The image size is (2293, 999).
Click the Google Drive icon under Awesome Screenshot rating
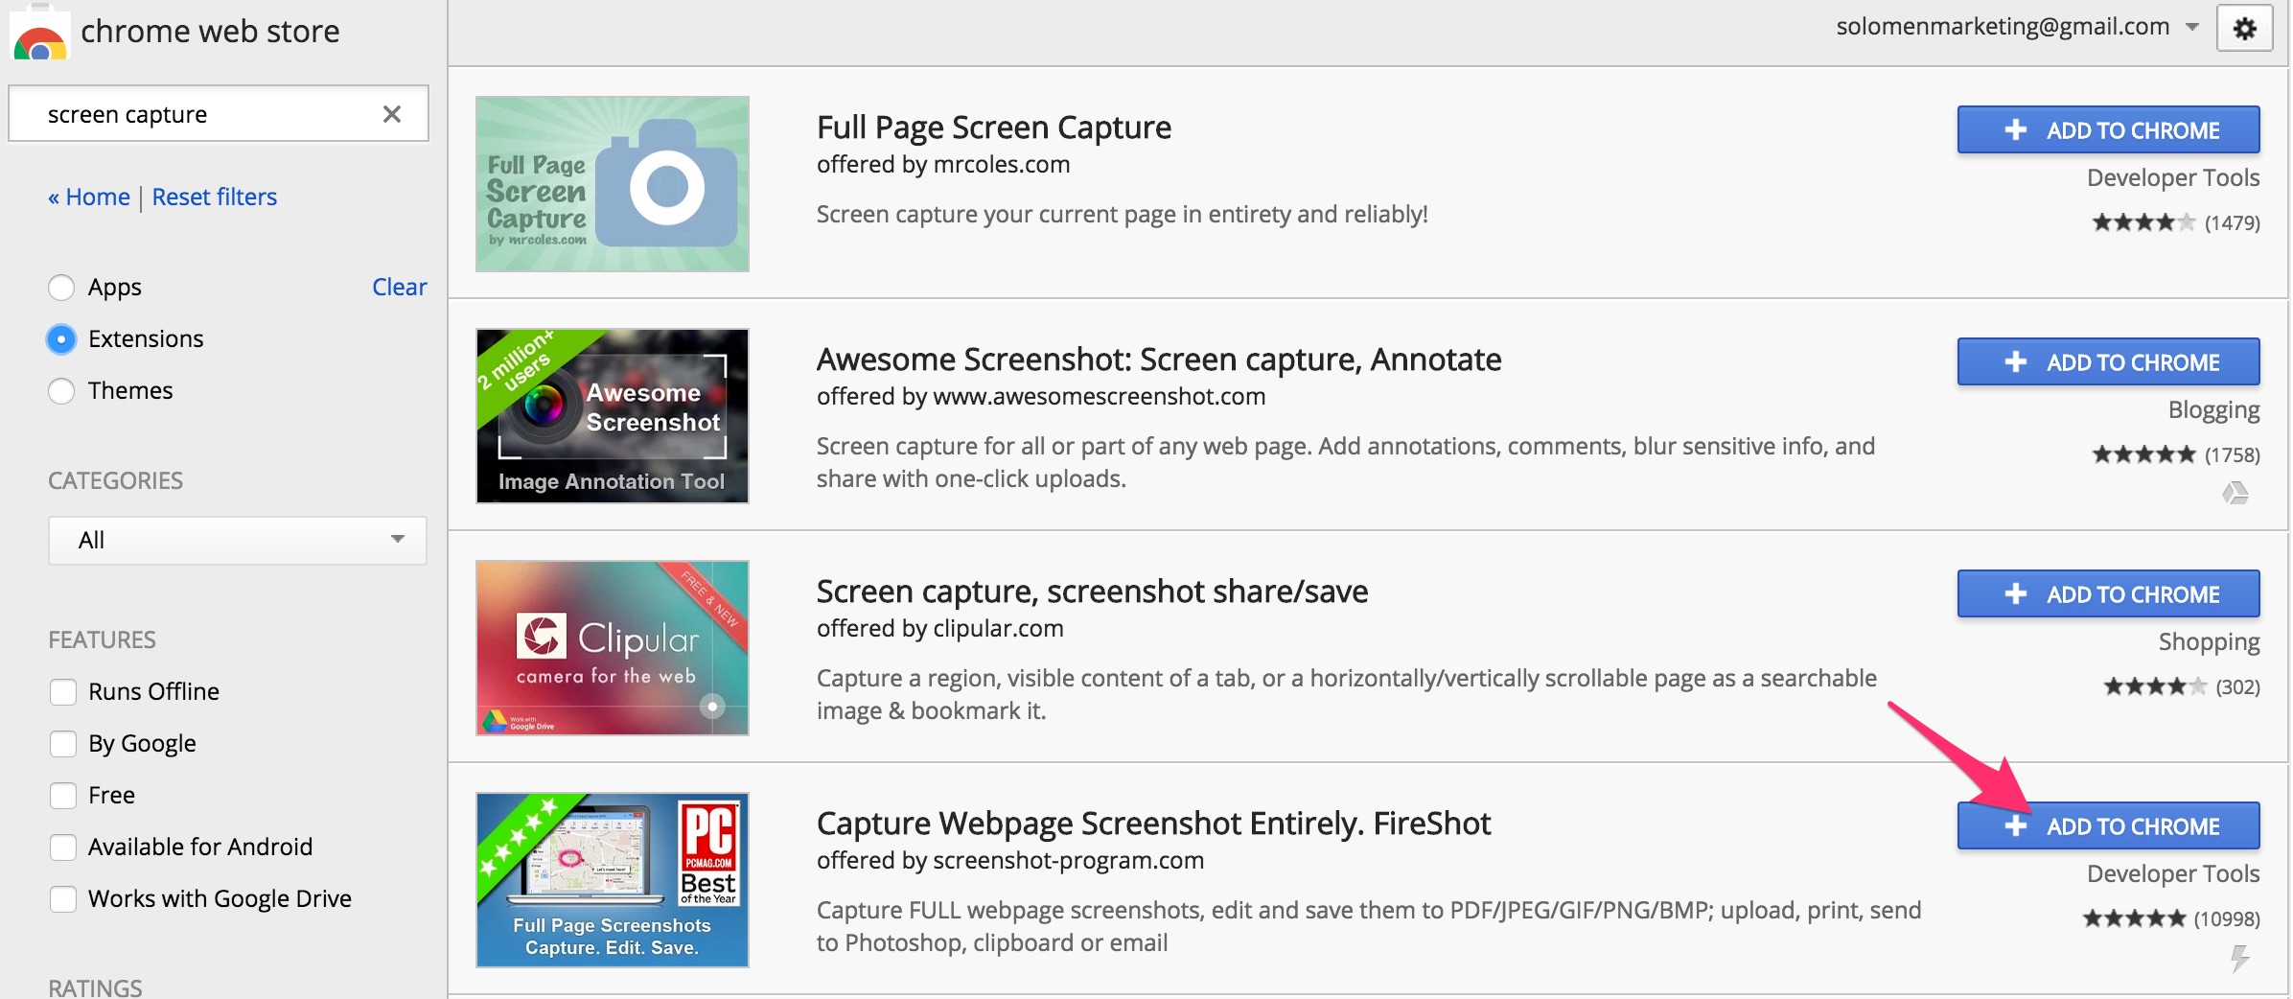(2235, 493)
